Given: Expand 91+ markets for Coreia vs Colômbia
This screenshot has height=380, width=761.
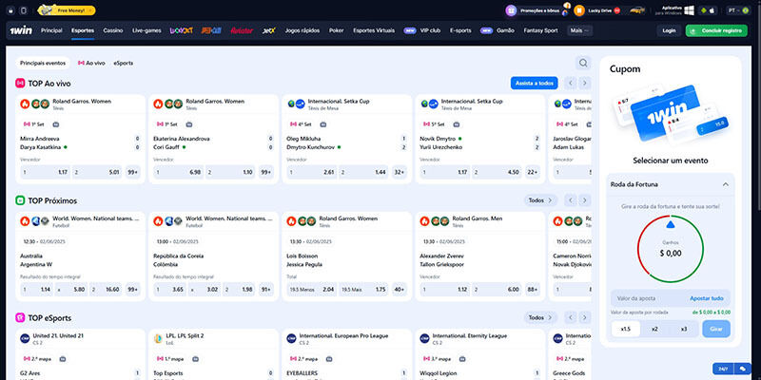Looking at the screenshot, I should 266,290.
